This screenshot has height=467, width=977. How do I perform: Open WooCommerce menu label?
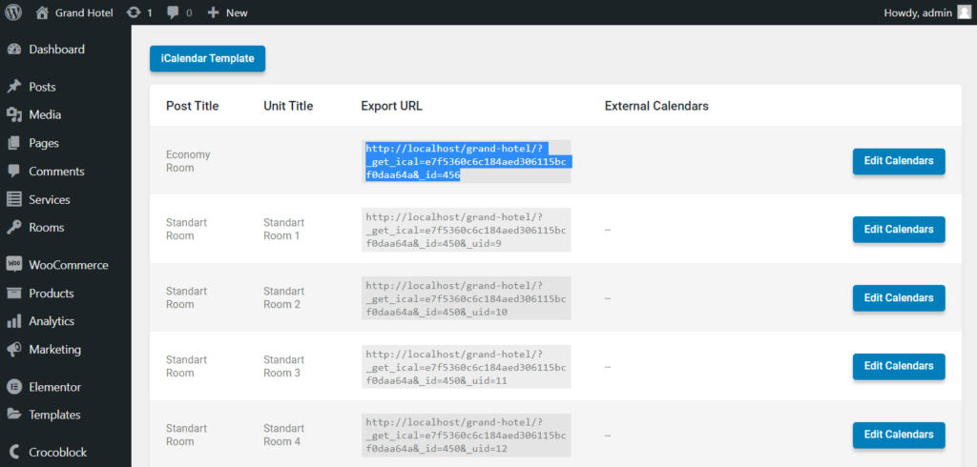tap(69, 265)
